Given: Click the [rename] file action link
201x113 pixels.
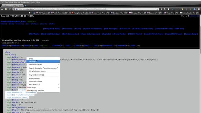Looking at the screenshot, I should pyautogui.click(x=15, y=46).
